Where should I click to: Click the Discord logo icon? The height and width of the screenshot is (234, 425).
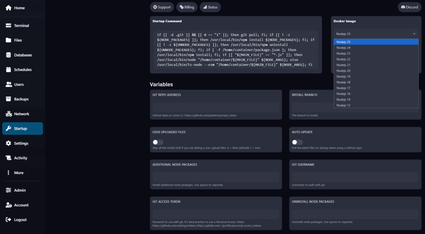[x=403, y=7]
